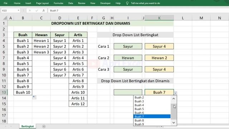Select column K header
The height and width of the screenshot is (129, 229).
point(159,18)
